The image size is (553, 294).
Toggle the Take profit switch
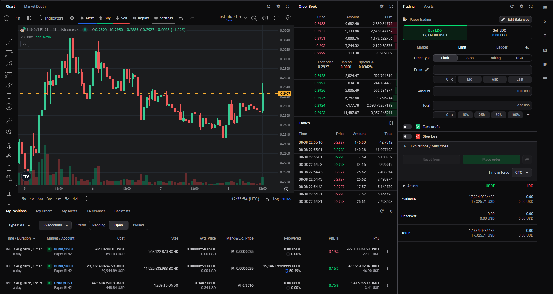407,127
